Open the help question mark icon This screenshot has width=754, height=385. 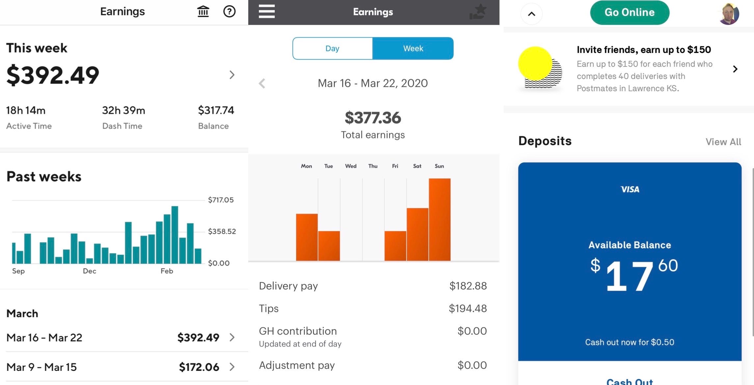coord(229,12)
